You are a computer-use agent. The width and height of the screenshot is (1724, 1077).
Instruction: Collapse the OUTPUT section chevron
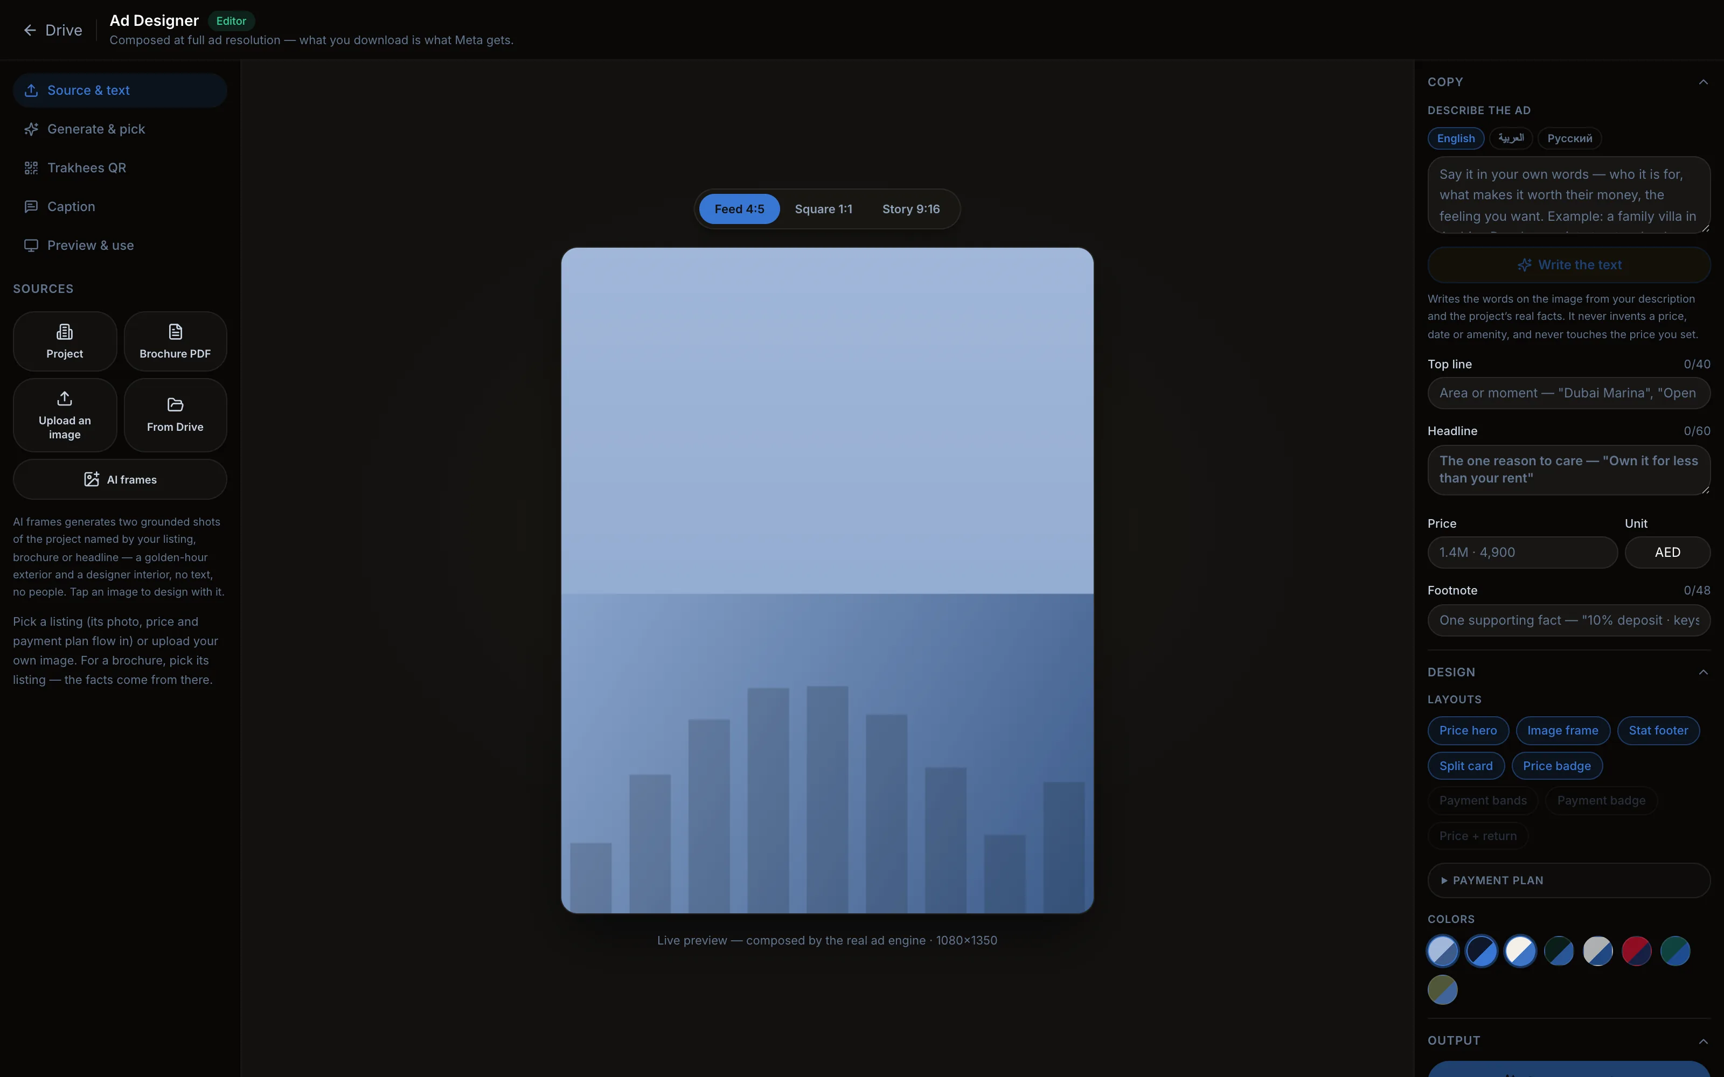1702,1041
